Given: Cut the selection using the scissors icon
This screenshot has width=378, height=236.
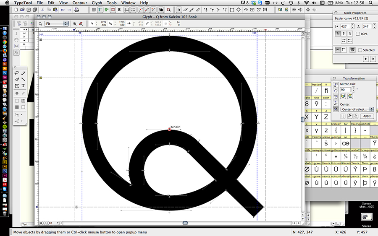Looking at the screenshot, I should coord(42,10).
